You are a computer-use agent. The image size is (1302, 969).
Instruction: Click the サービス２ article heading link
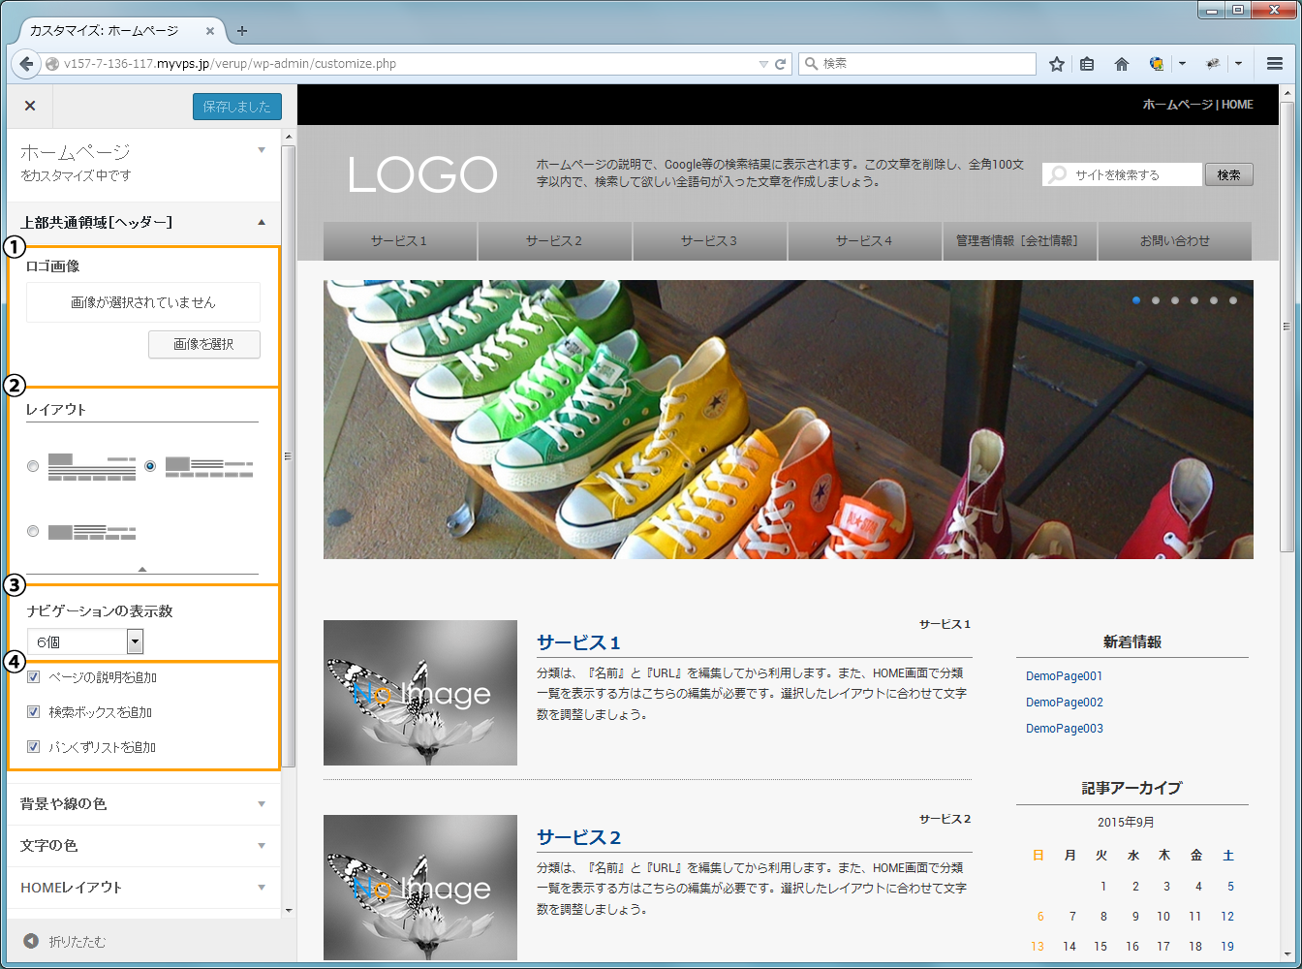click(x=578, y=837)
